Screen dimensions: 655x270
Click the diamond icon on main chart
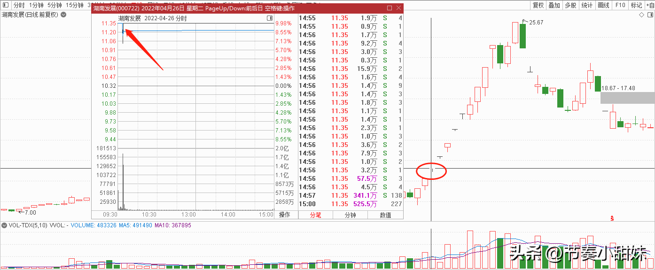coord(641,15)
